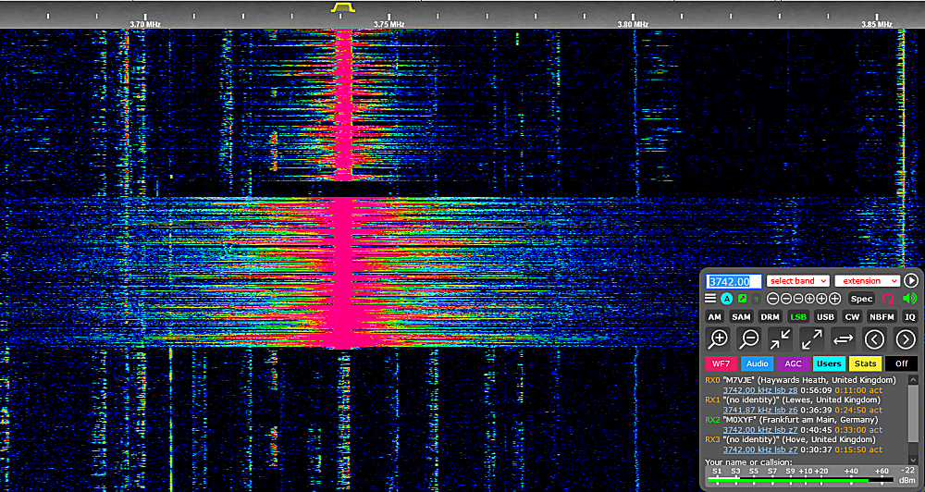Click the red record loop icon
The width and height of the screenshot is (925, 492).
click(x=888, y=299)
